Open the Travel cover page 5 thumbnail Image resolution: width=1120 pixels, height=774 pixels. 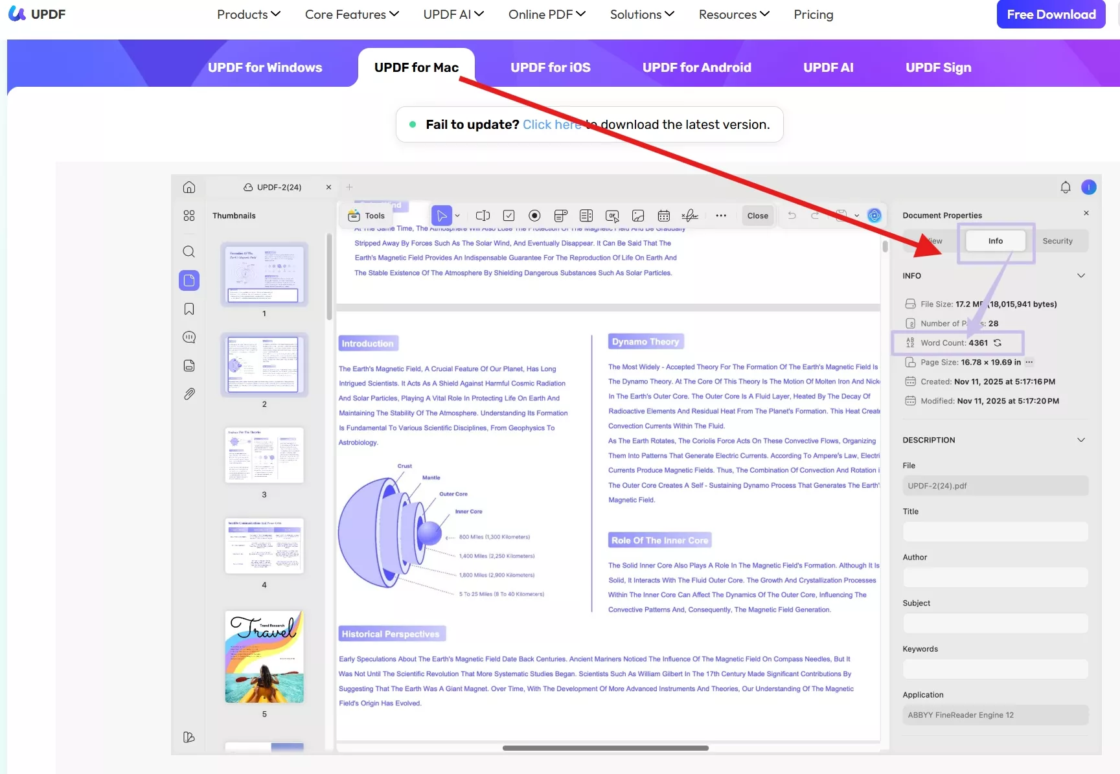pyautogui.click(x=264, y=656)
